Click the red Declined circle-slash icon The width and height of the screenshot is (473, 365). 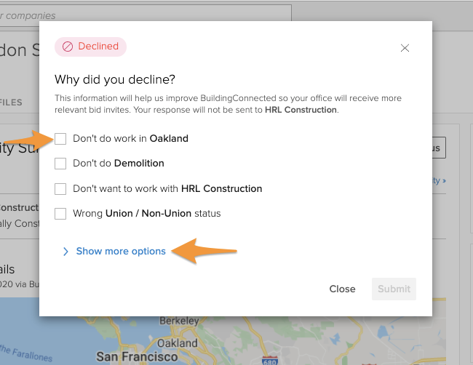click(x=68, y=47)
